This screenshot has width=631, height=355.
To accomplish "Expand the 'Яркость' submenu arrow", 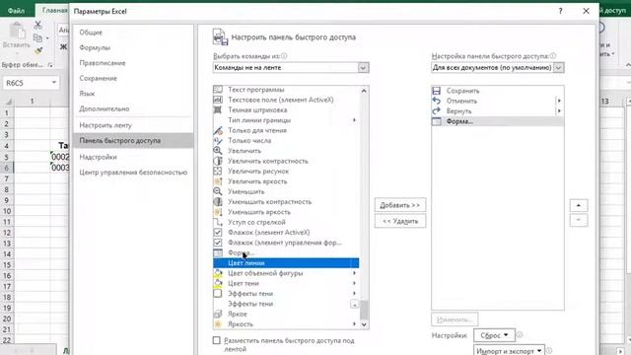I will (354, 324).
